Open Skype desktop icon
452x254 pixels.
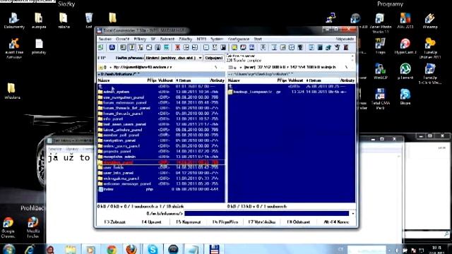tap(405, 97)
